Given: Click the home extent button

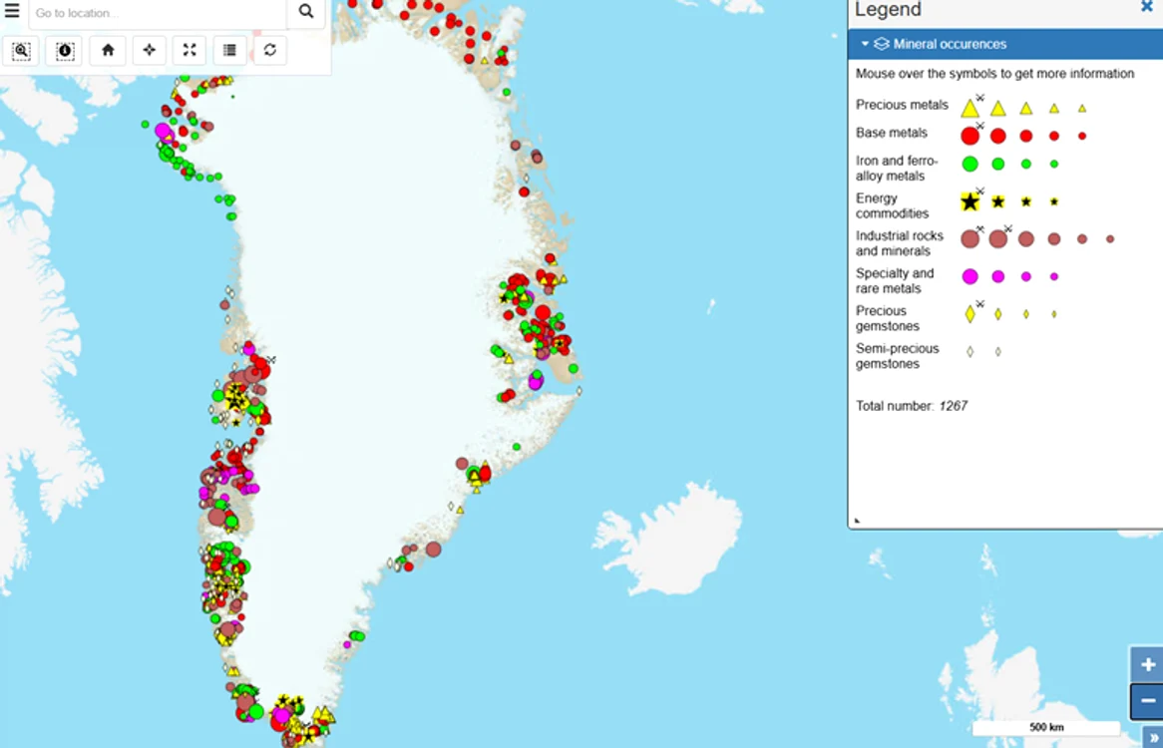Looking at the screenshot, I should click(x=108, y=51).
